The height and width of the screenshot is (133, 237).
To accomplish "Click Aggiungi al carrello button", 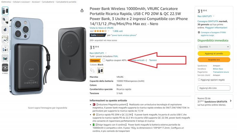I will click(214, 53).
